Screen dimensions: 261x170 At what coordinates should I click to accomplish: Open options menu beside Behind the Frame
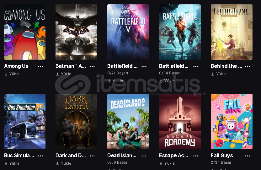click(x=248, y=67)
